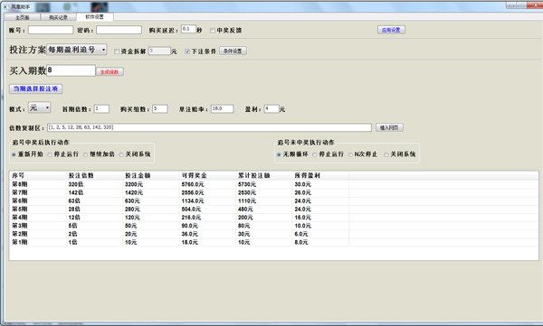Click the 投注金额 column header

coord(150,175)
